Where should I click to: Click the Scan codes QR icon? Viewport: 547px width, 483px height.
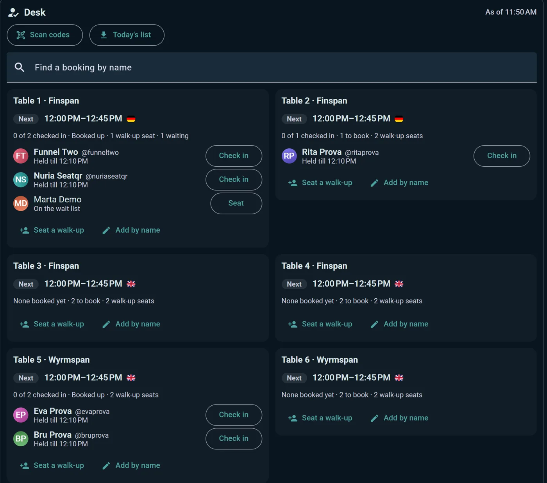pos(21,35)
